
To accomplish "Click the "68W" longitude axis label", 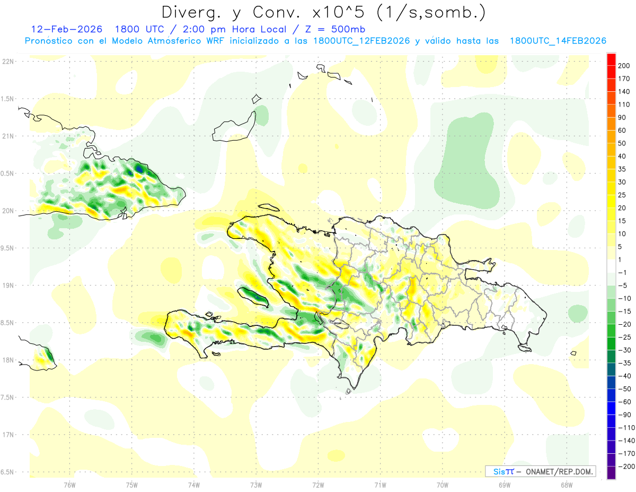I will [566, 485].
